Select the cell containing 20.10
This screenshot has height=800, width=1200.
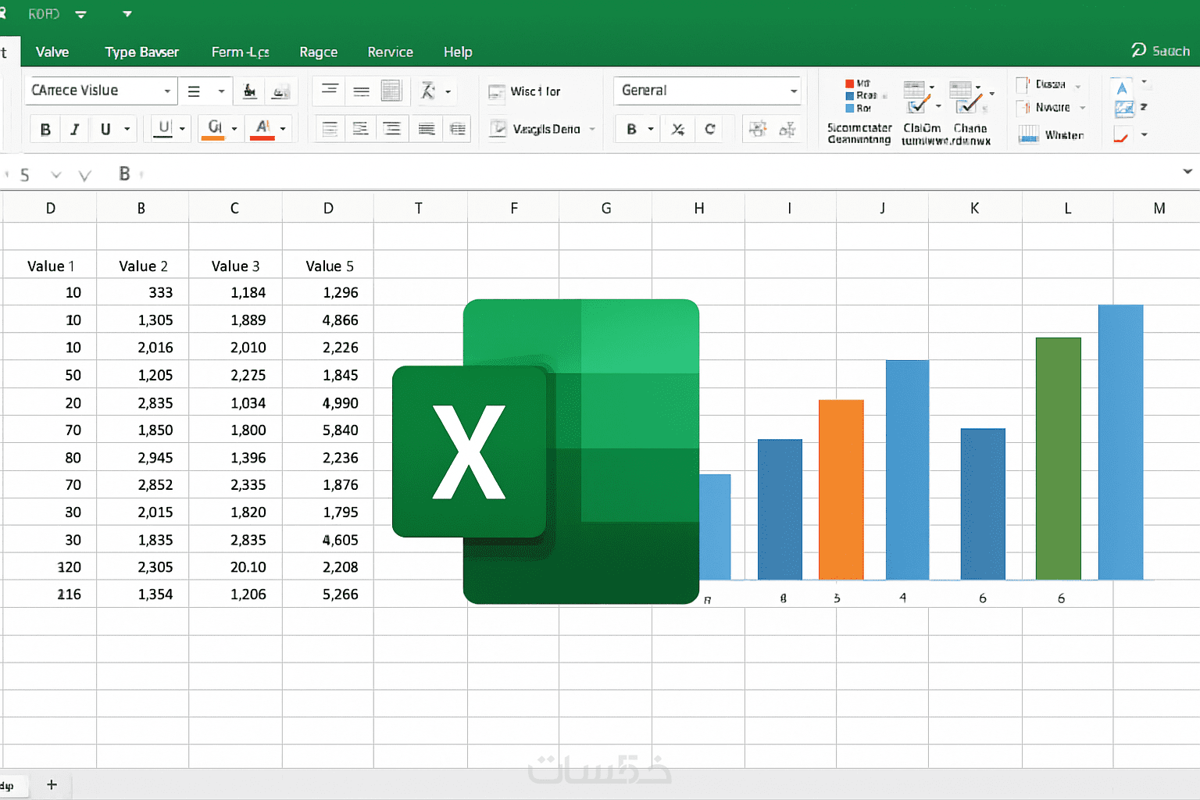click(235, 567)
